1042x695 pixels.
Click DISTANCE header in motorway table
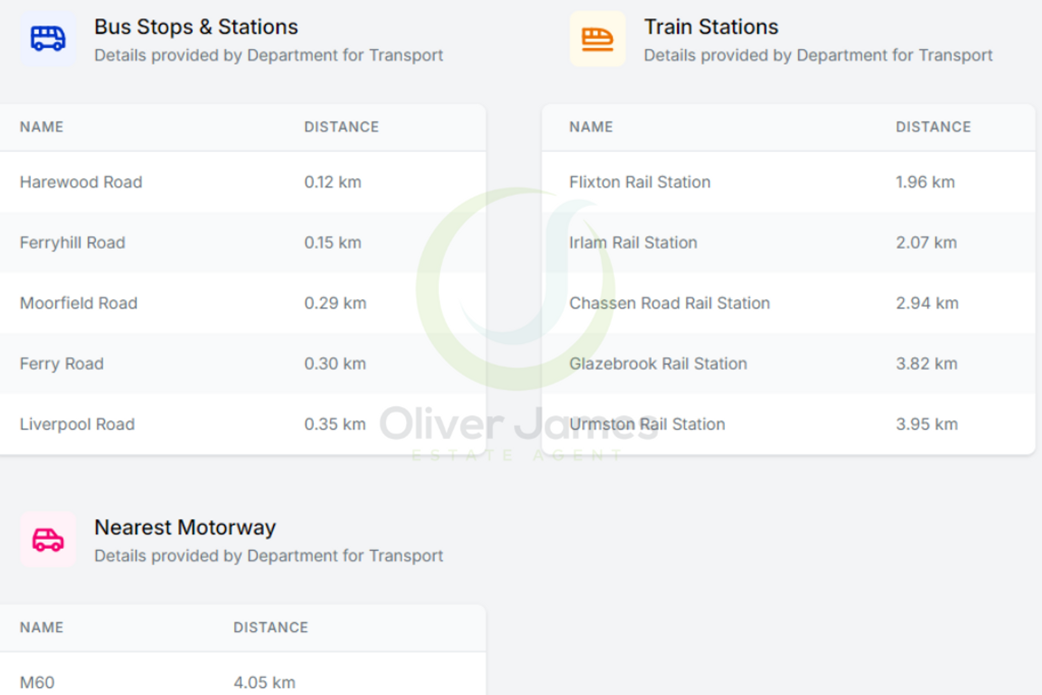pos(271,627)
